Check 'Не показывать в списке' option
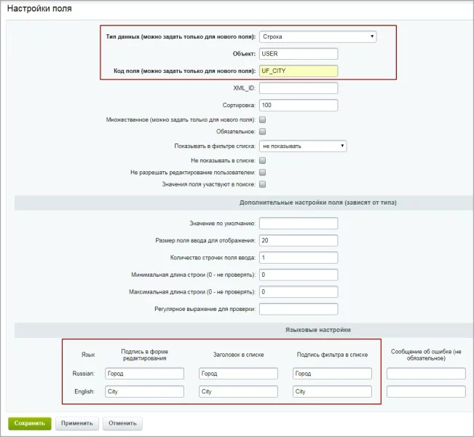474x437 pixels. 263,160
